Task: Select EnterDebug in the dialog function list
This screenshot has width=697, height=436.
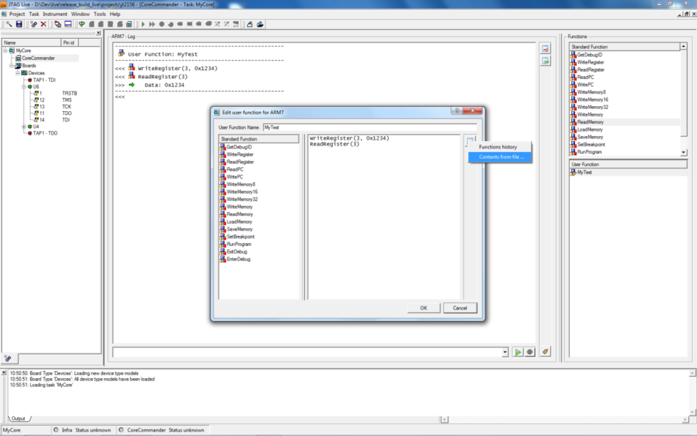Action: point(238,259)
